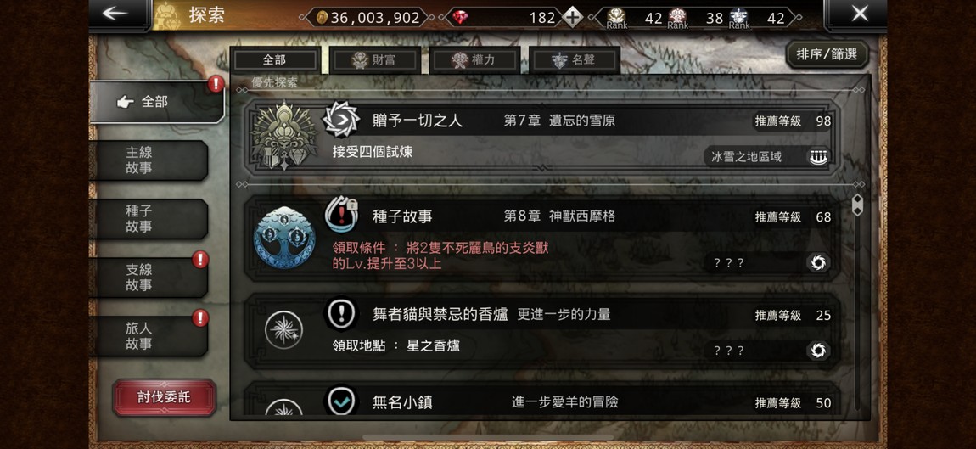
Task: Open the 支線故事 sidebar category
Action: (x=149, y=277)
